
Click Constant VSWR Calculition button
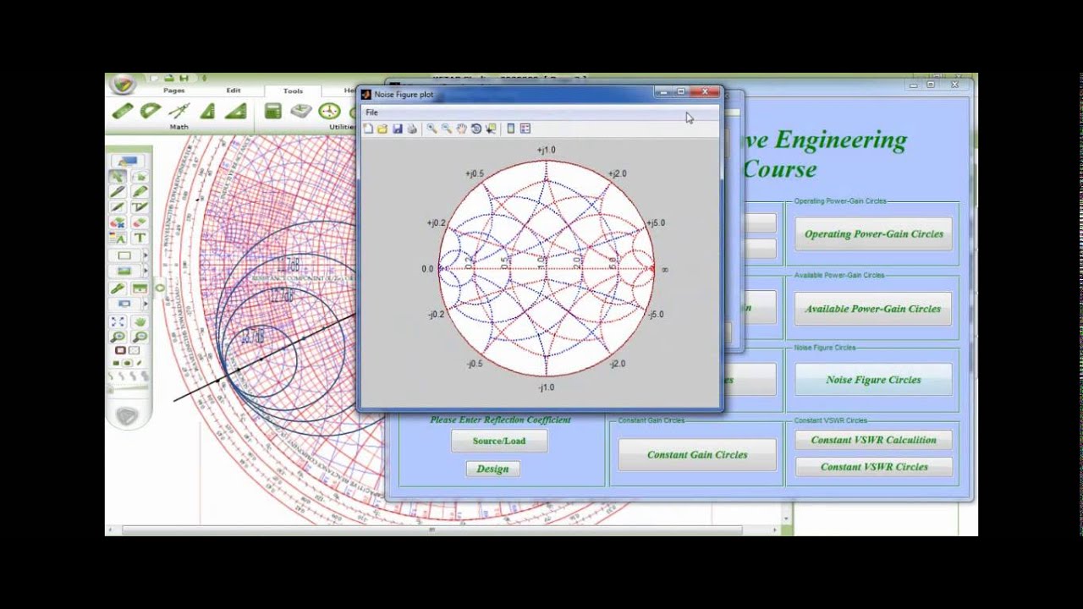[873, 440]
